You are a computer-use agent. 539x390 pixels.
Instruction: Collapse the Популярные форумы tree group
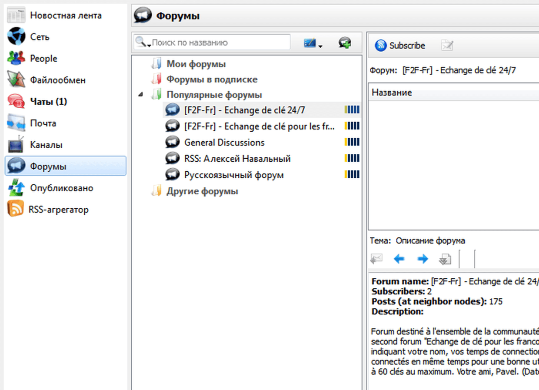point(140,95)
